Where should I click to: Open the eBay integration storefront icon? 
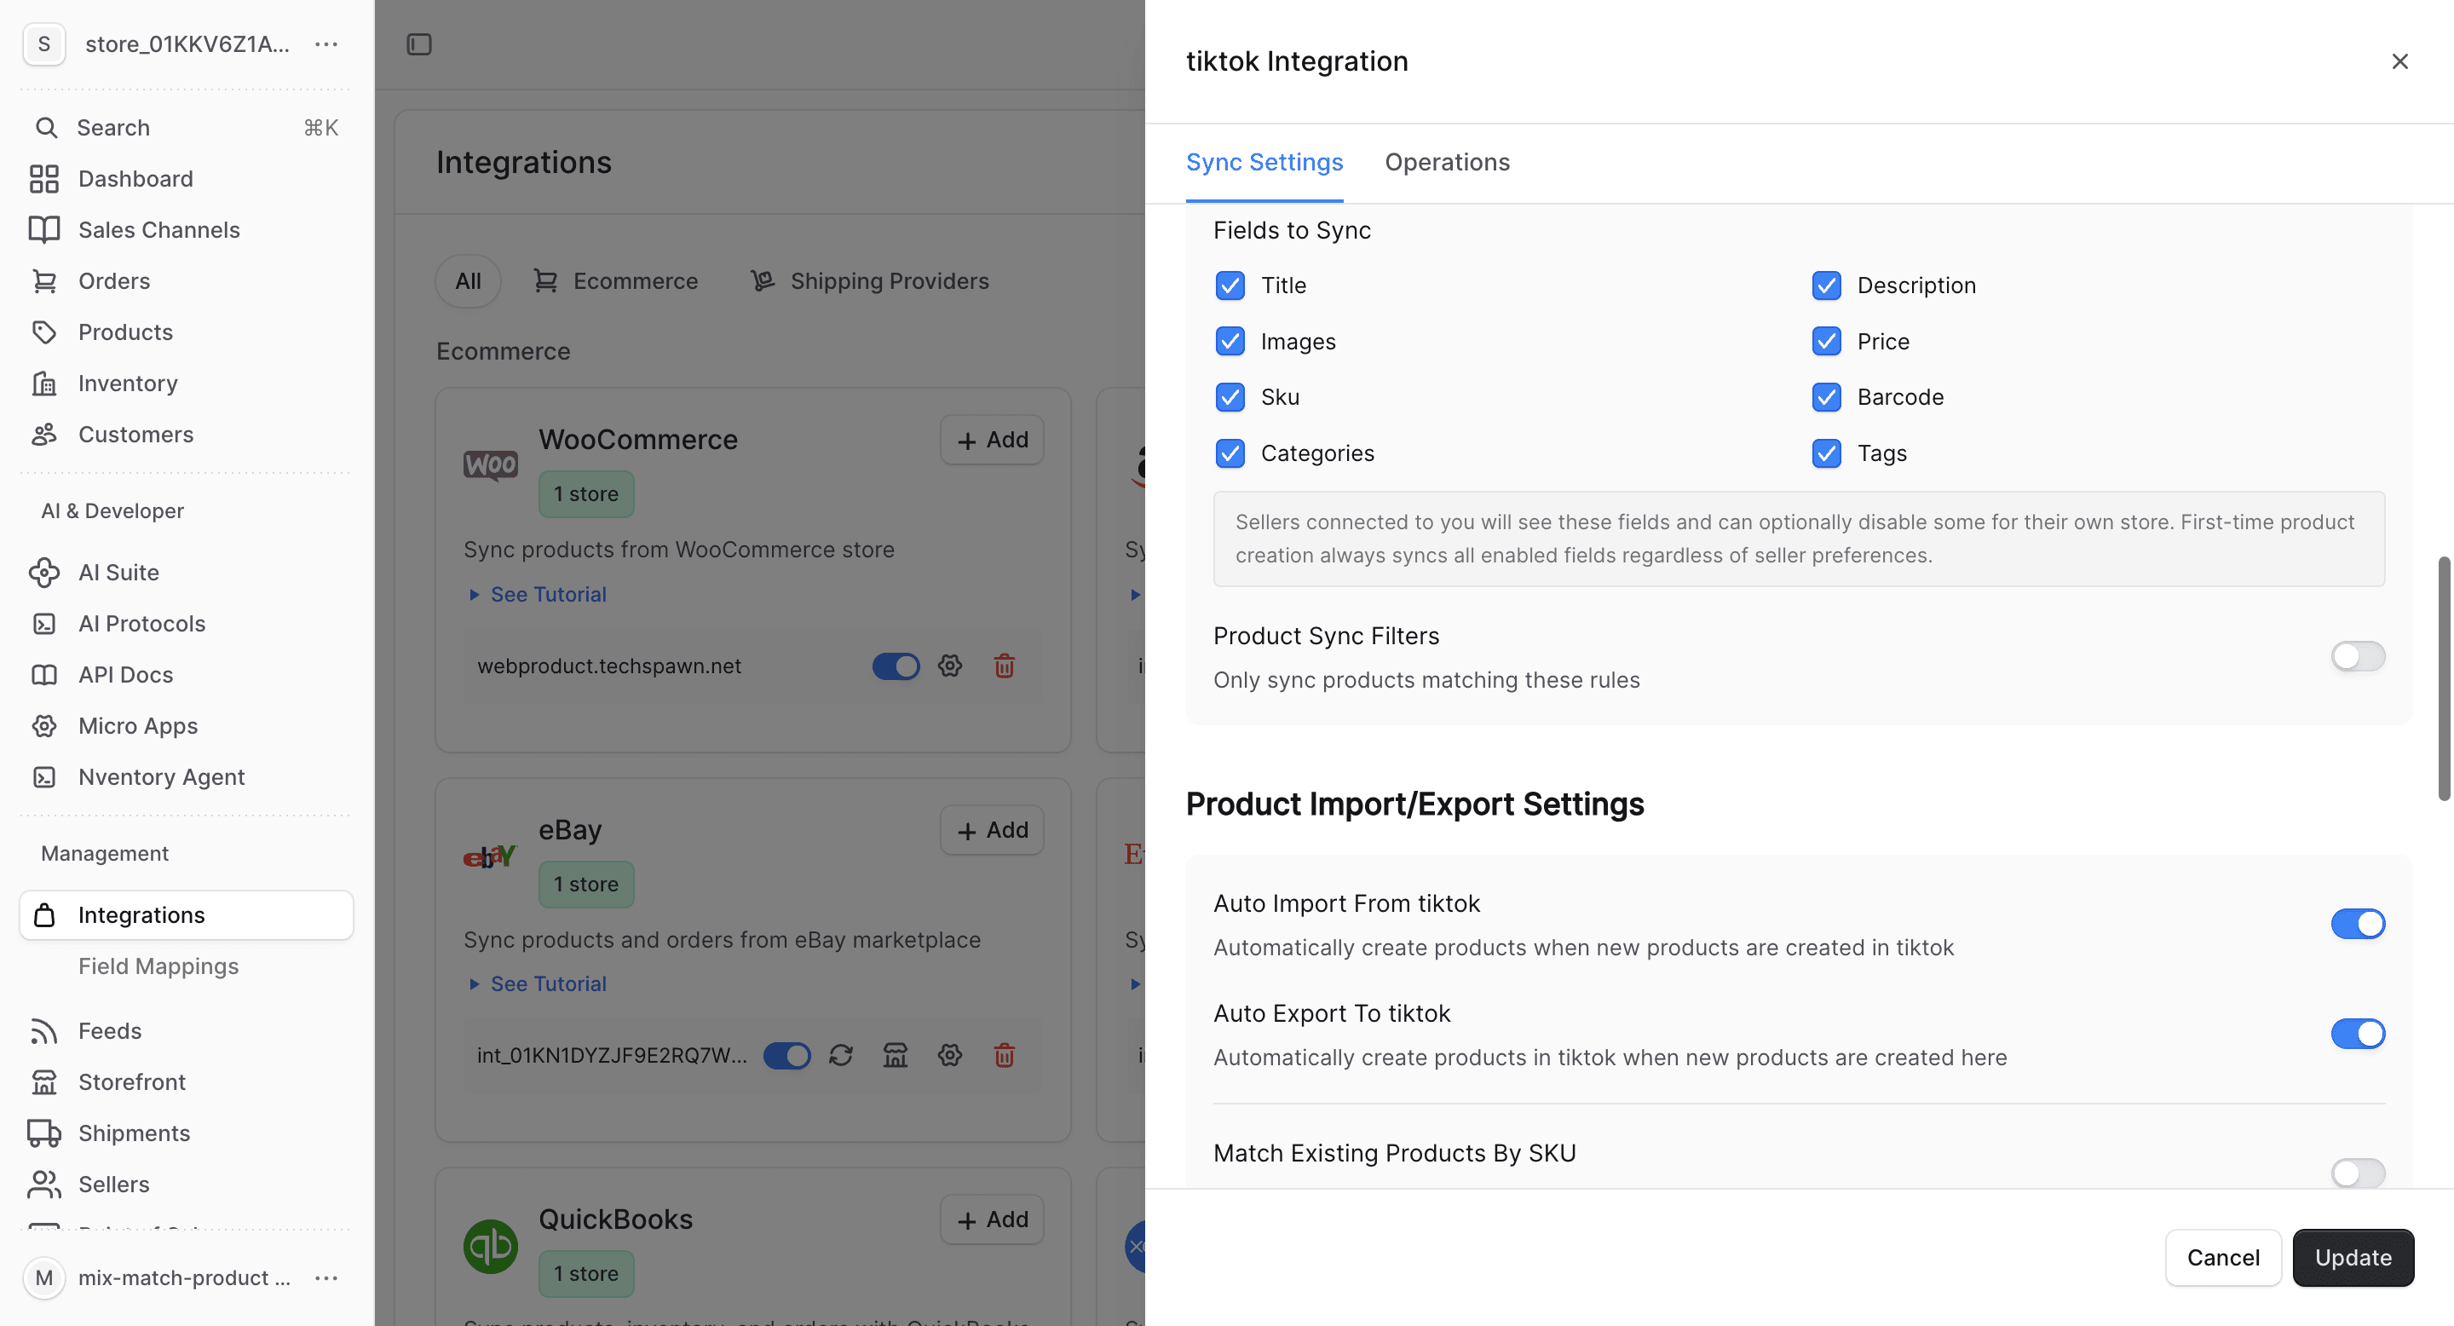pos(896,1056)
